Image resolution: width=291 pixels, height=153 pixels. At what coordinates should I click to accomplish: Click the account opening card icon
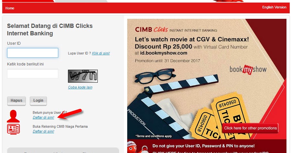point(13,129)
